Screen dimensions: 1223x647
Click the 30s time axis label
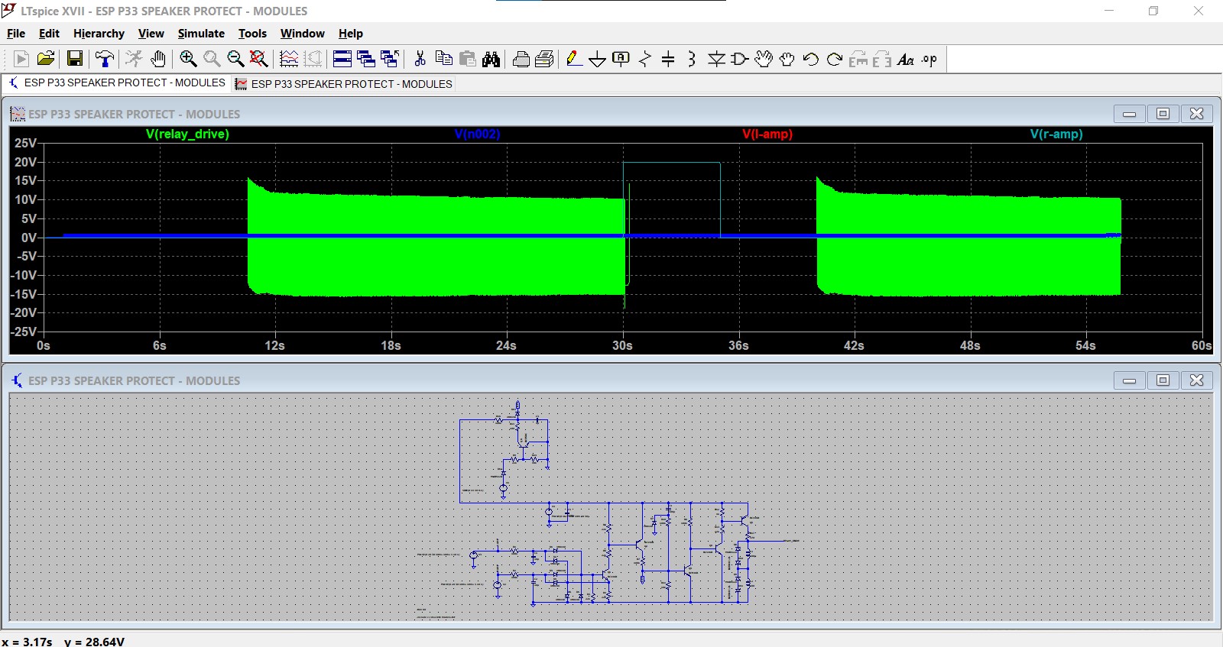click(622, 346)
